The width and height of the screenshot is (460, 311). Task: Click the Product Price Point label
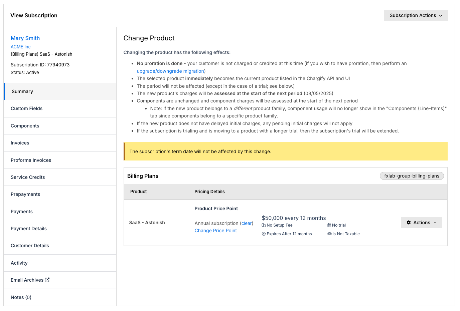(216, 209)
